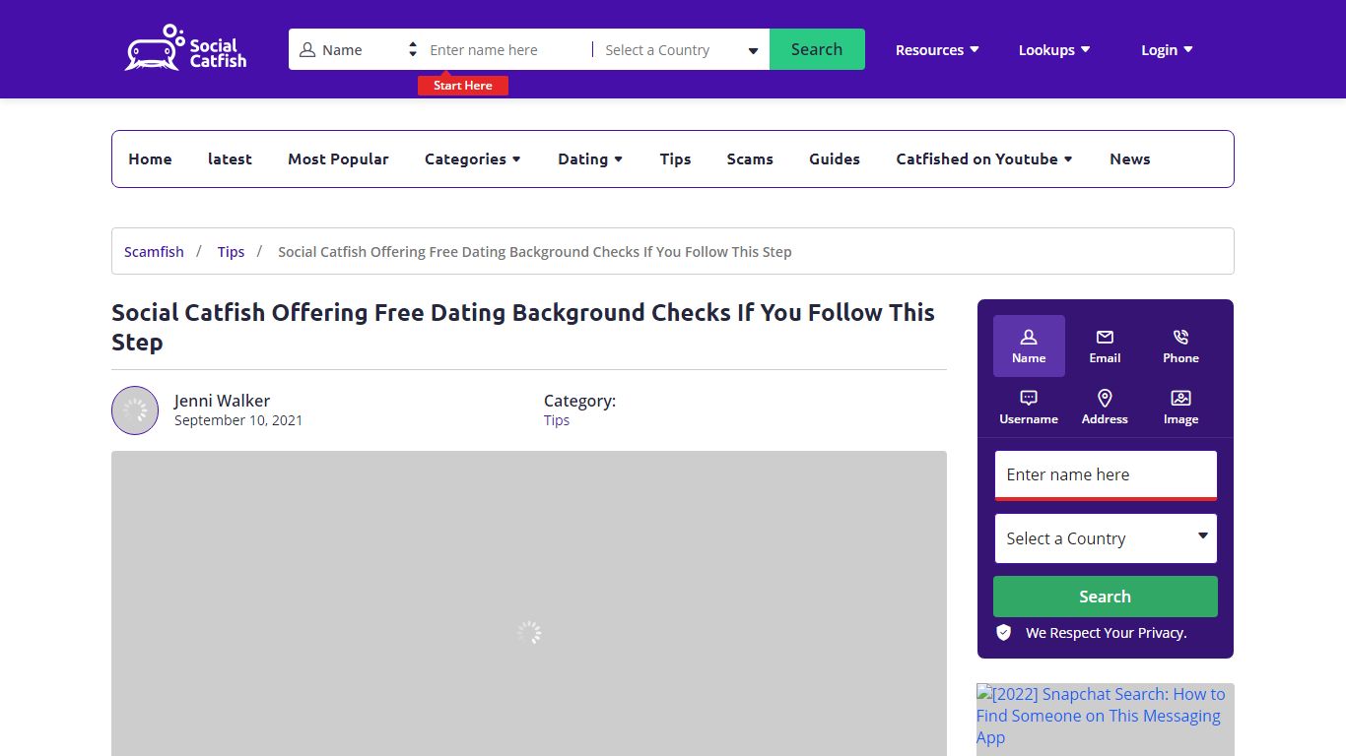Click the article headline text
Viewport: 1346px width, 756px height.
[x=523, y=327]
